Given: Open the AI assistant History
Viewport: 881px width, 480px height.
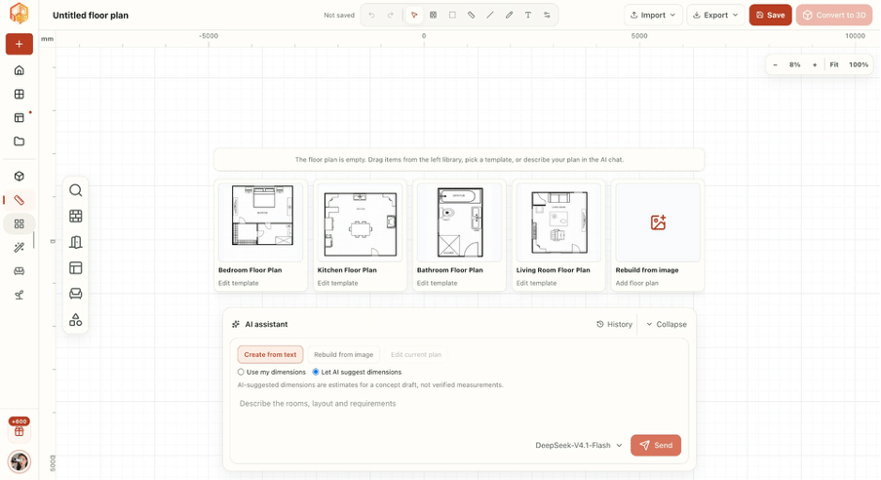Looking at the screenshot, I should click(614, 324).
